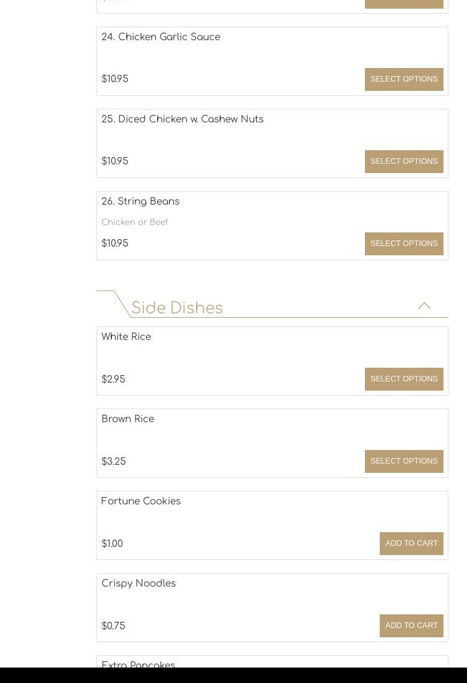Select options for White Rice
The image size is (467, 683).
pos(404,379)
